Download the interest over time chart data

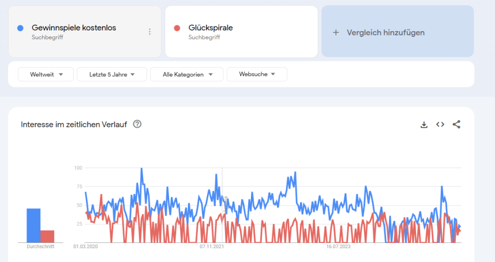[424, 124]
